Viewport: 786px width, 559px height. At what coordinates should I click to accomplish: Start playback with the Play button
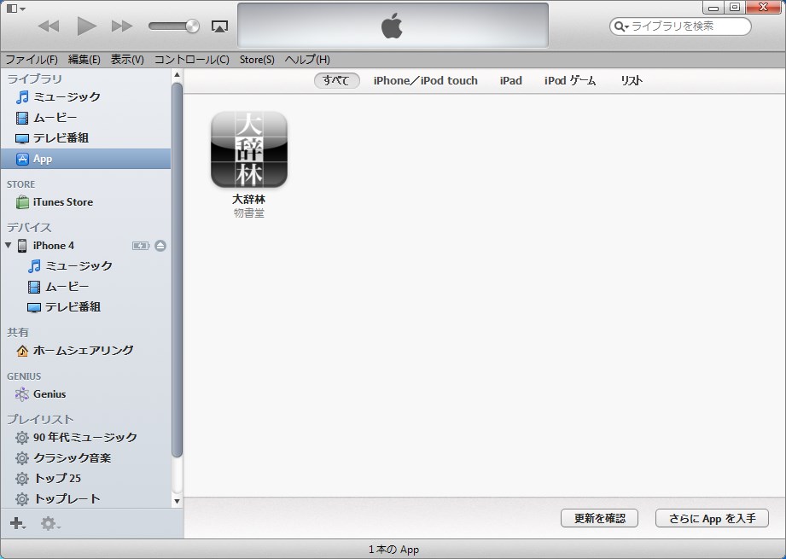coord(86,26)
